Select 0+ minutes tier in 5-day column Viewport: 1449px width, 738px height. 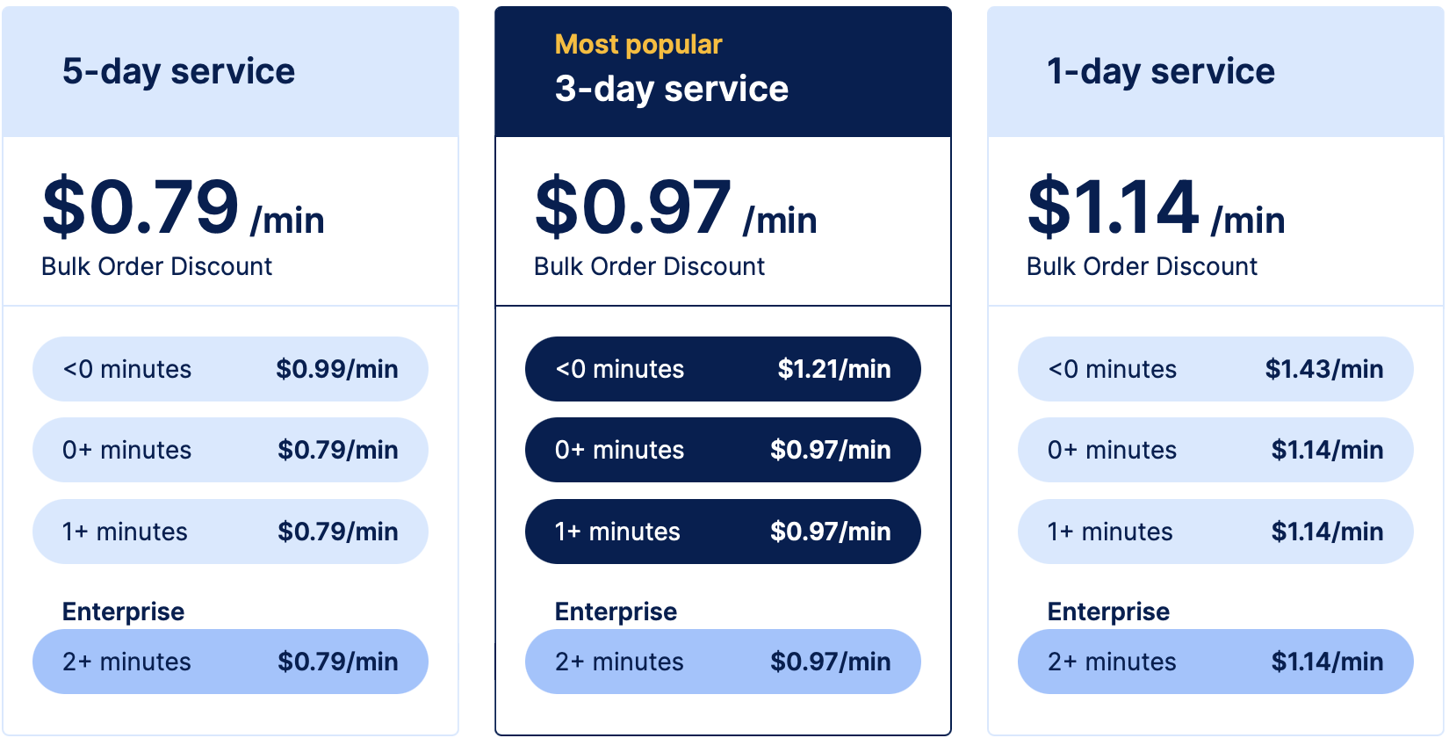coord(230,450)
